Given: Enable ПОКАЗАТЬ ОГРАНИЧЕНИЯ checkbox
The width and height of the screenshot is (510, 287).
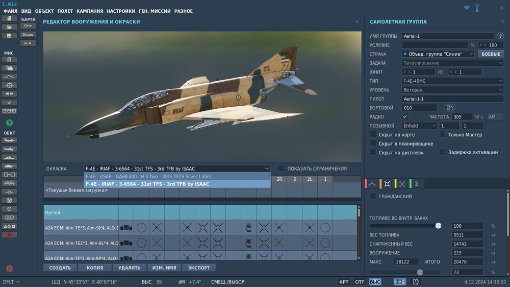Looking at the screenshot, I should (x=282, y=169).
